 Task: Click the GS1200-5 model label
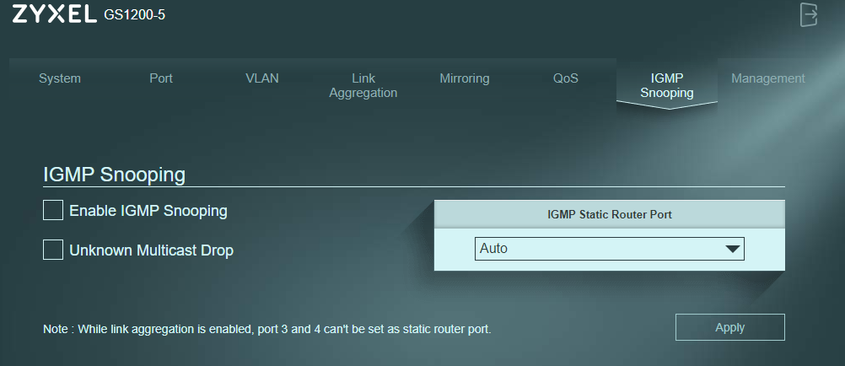(x=135, y=15)
